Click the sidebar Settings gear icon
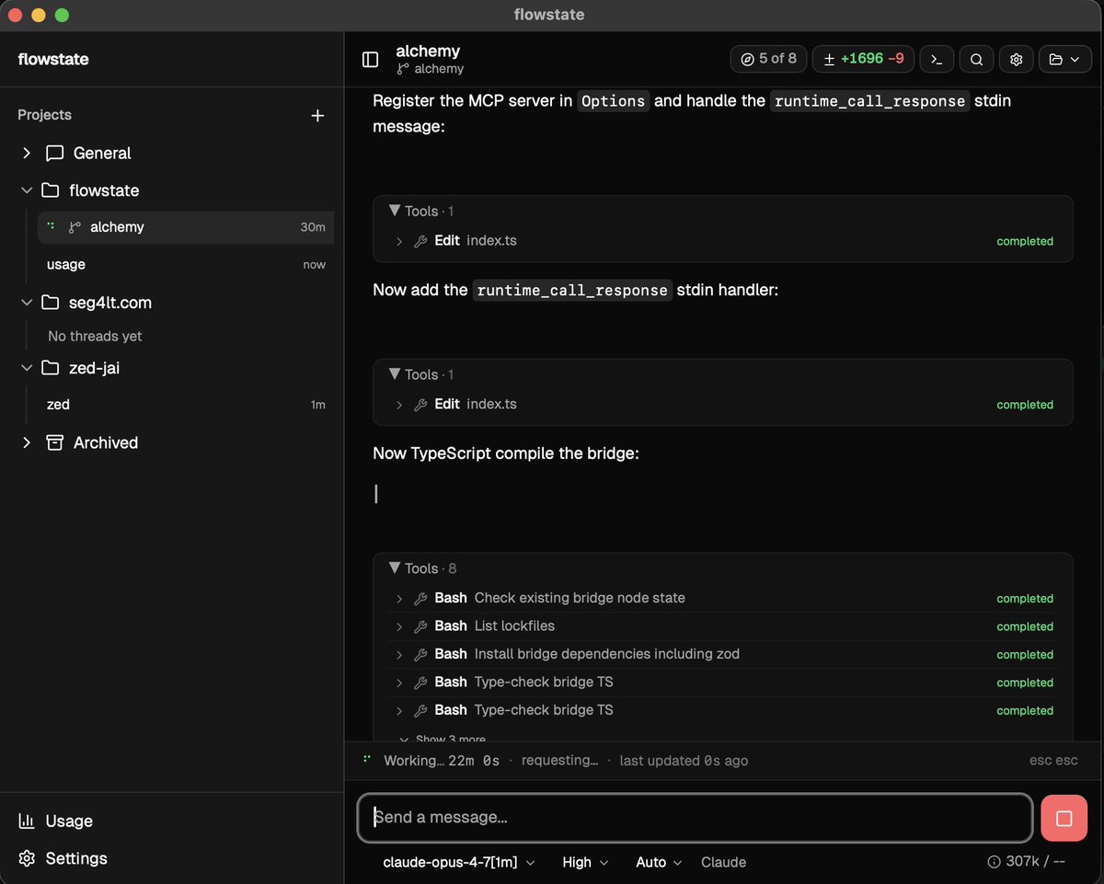The image size is (1104, 884). coord(27,858)
